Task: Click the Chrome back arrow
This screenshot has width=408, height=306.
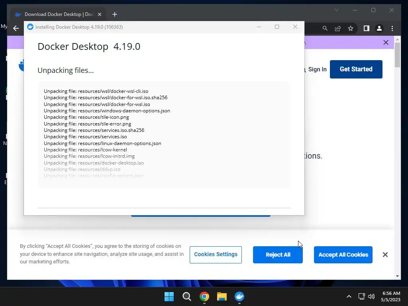Action: click(x=16, y=28)
